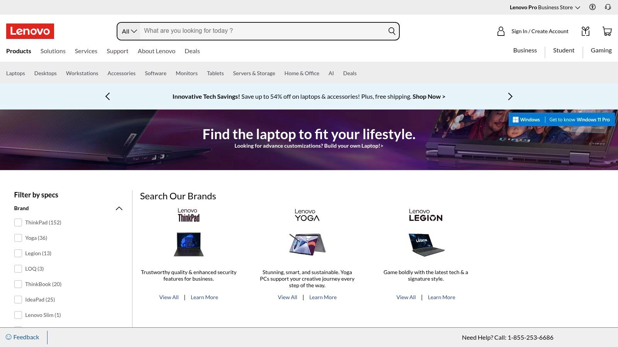Go to Gaming store link
The width and height of the screenshot is (618, 347).
[x=601, y=50]
